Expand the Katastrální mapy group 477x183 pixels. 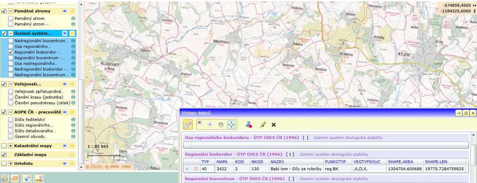tap(11, 146)
